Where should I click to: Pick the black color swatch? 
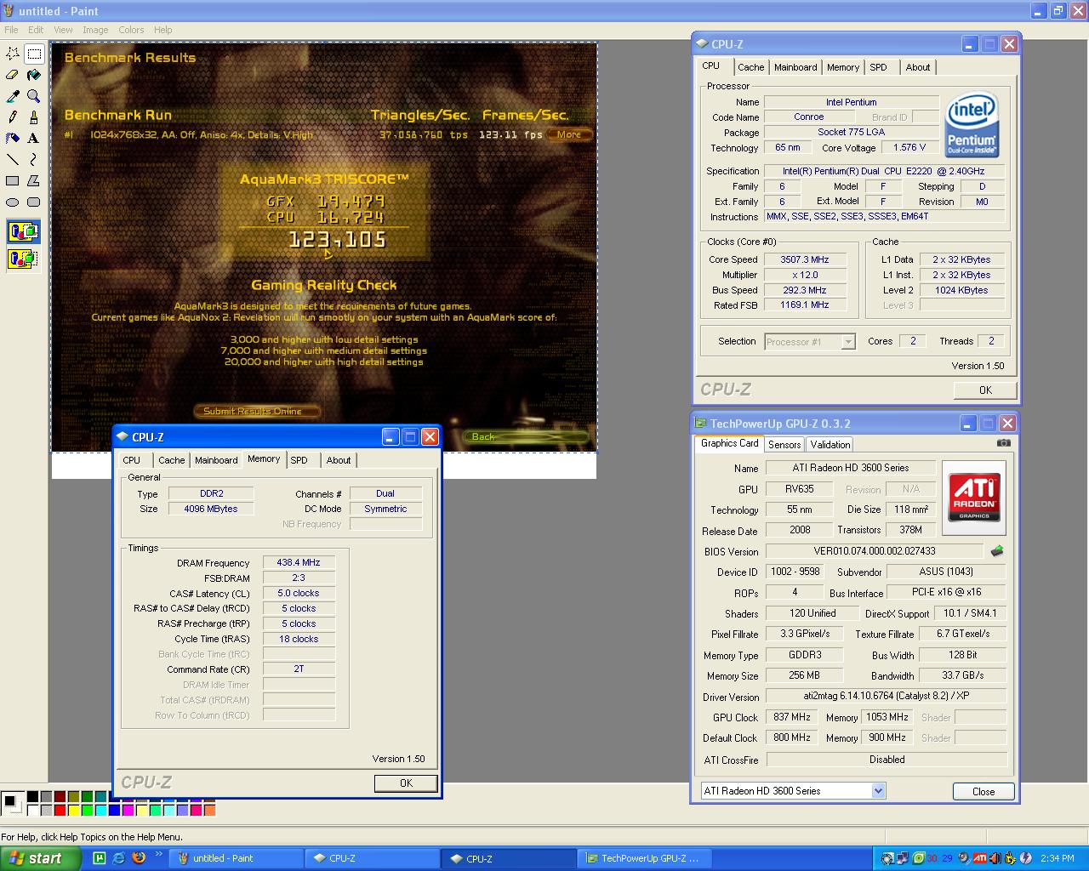point(32,797)
